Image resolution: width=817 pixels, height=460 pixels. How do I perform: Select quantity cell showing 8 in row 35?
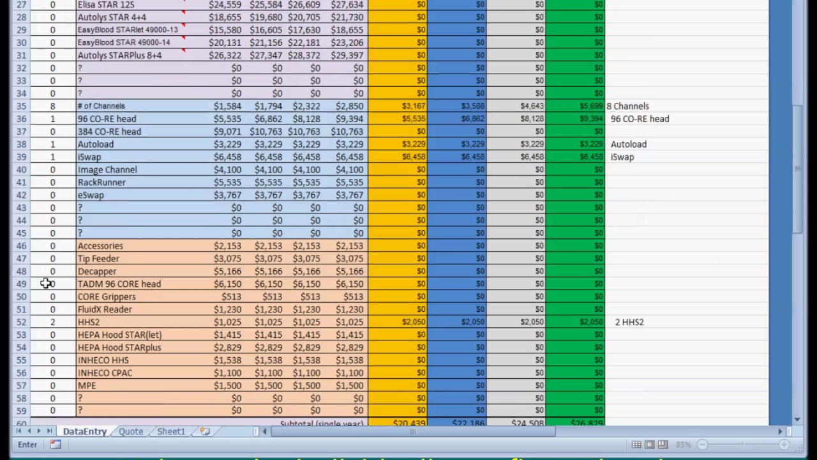tap(53, 106)
